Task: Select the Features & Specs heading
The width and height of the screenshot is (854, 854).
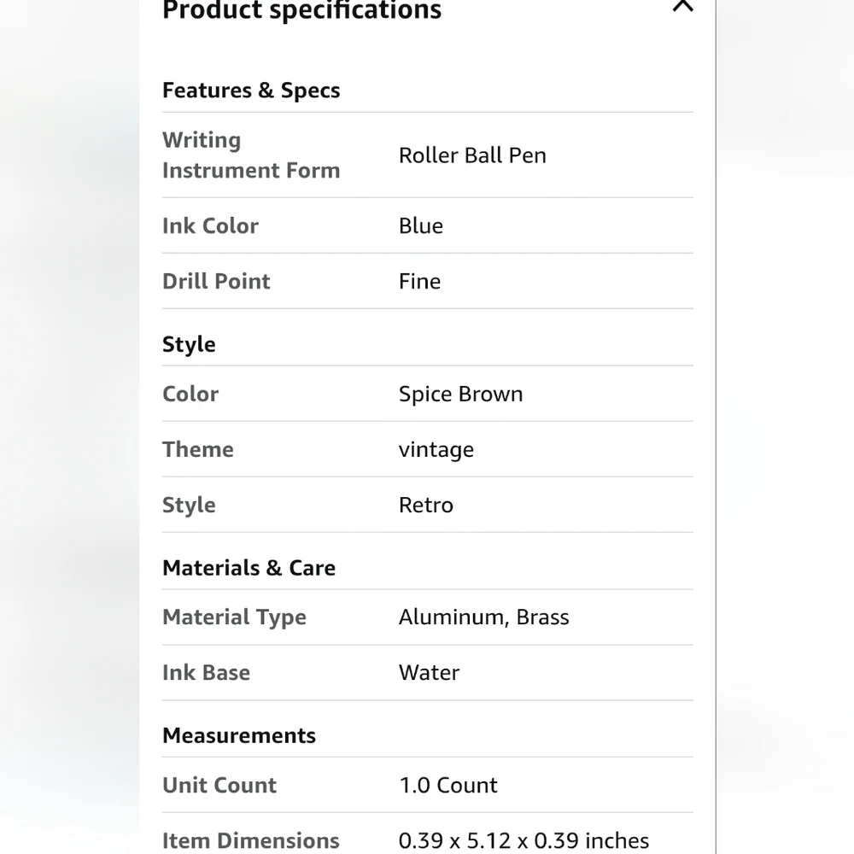Action: [x=251, y=91]
